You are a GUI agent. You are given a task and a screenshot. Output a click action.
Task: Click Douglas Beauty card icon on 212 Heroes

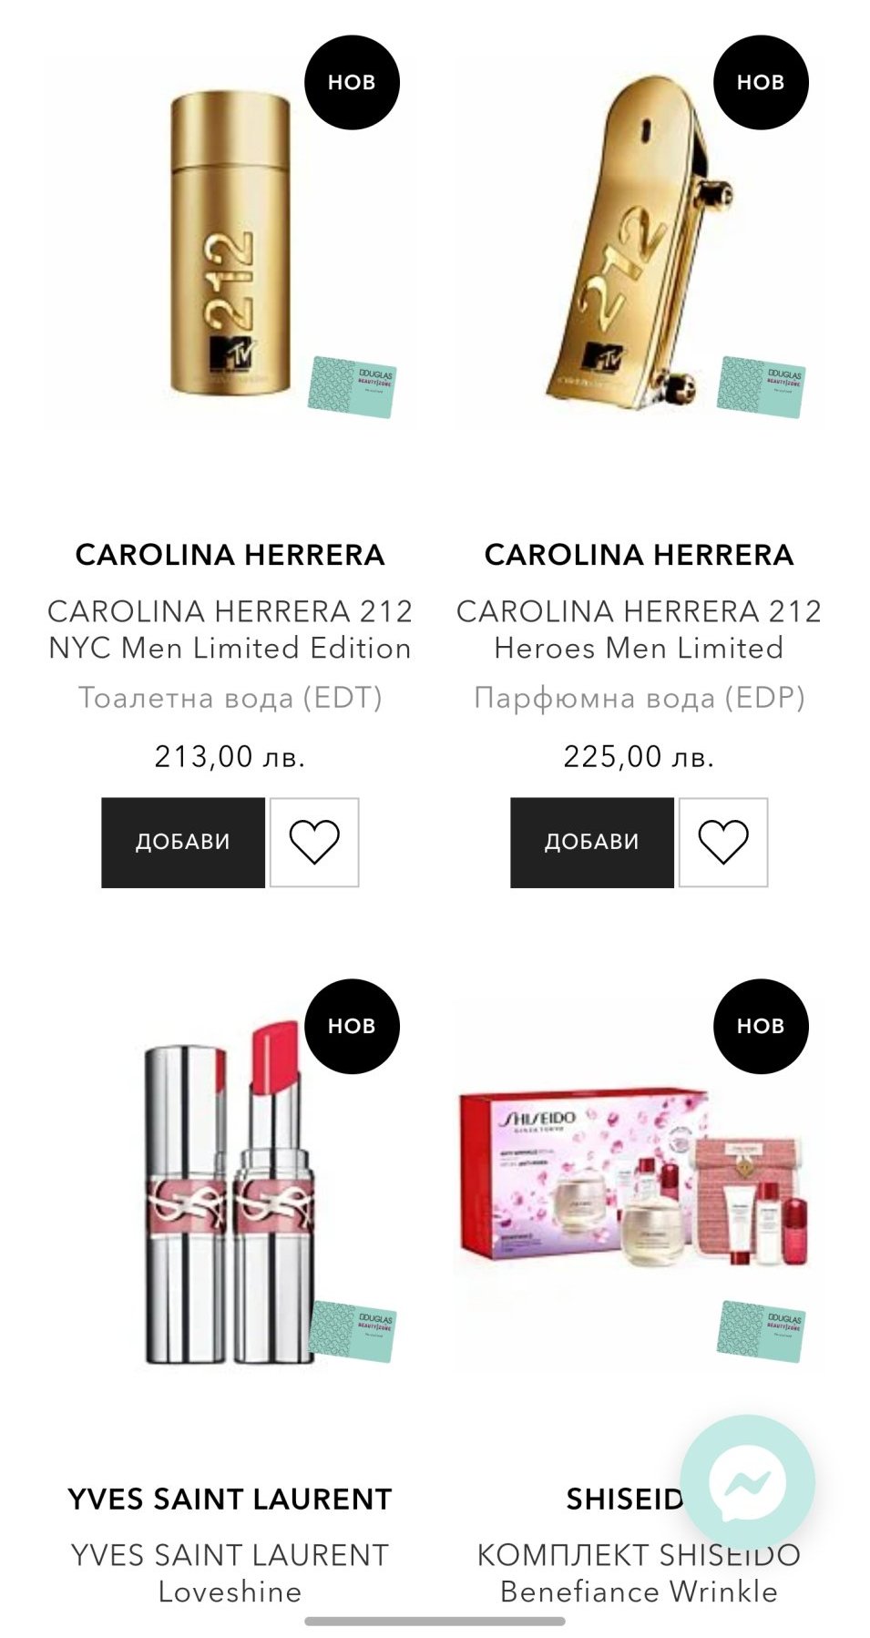tap(762, 387)
